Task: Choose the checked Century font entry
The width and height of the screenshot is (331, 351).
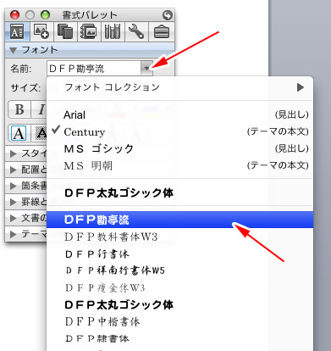Action: [x=179, y=132]
